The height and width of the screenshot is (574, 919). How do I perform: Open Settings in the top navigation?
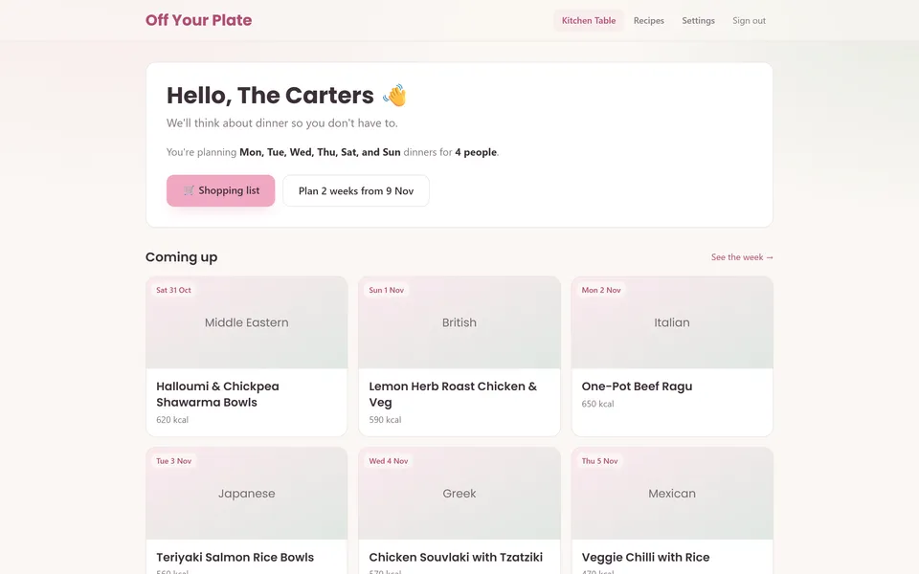click(x=698, y=20)
